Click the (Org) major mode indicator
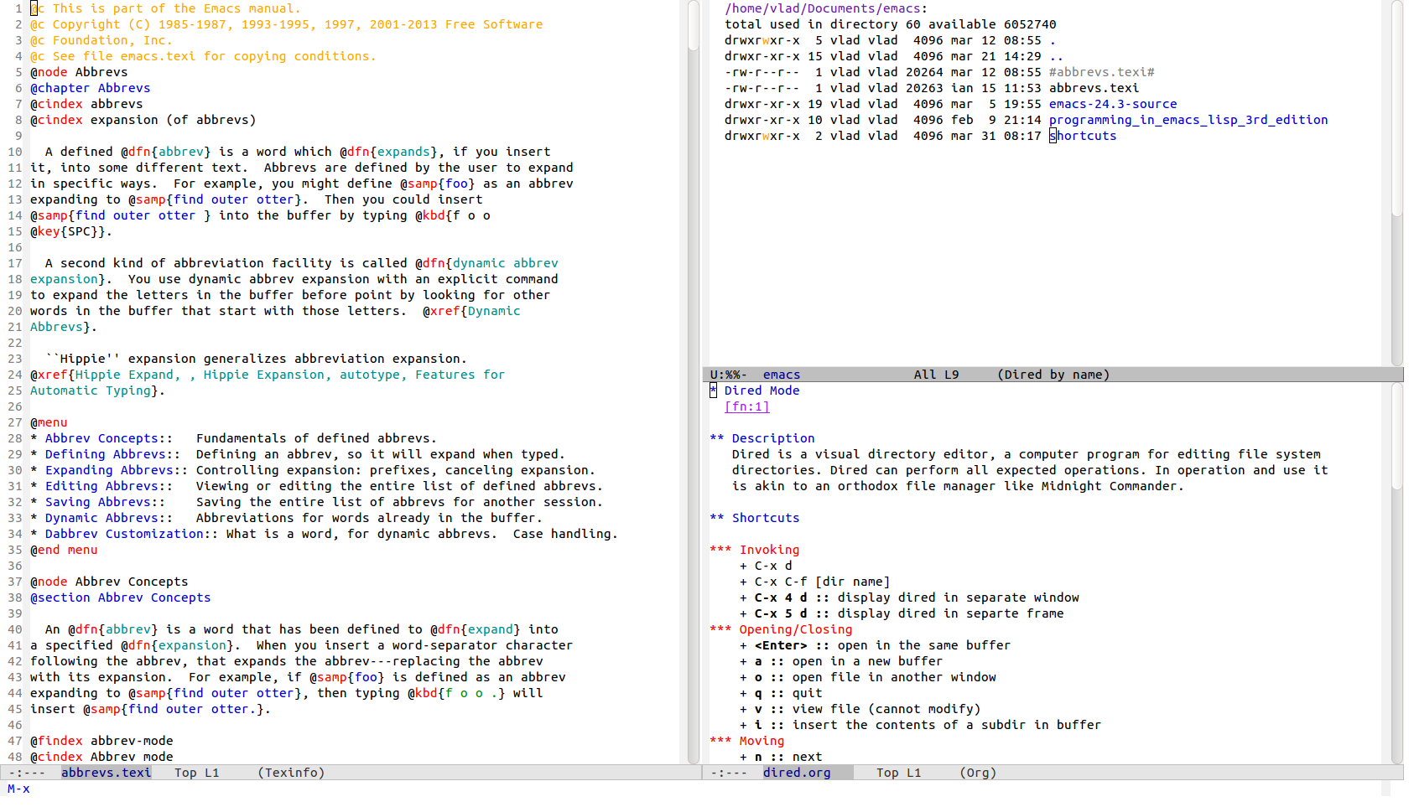The image size is (1409, 807). pos(978,773)
